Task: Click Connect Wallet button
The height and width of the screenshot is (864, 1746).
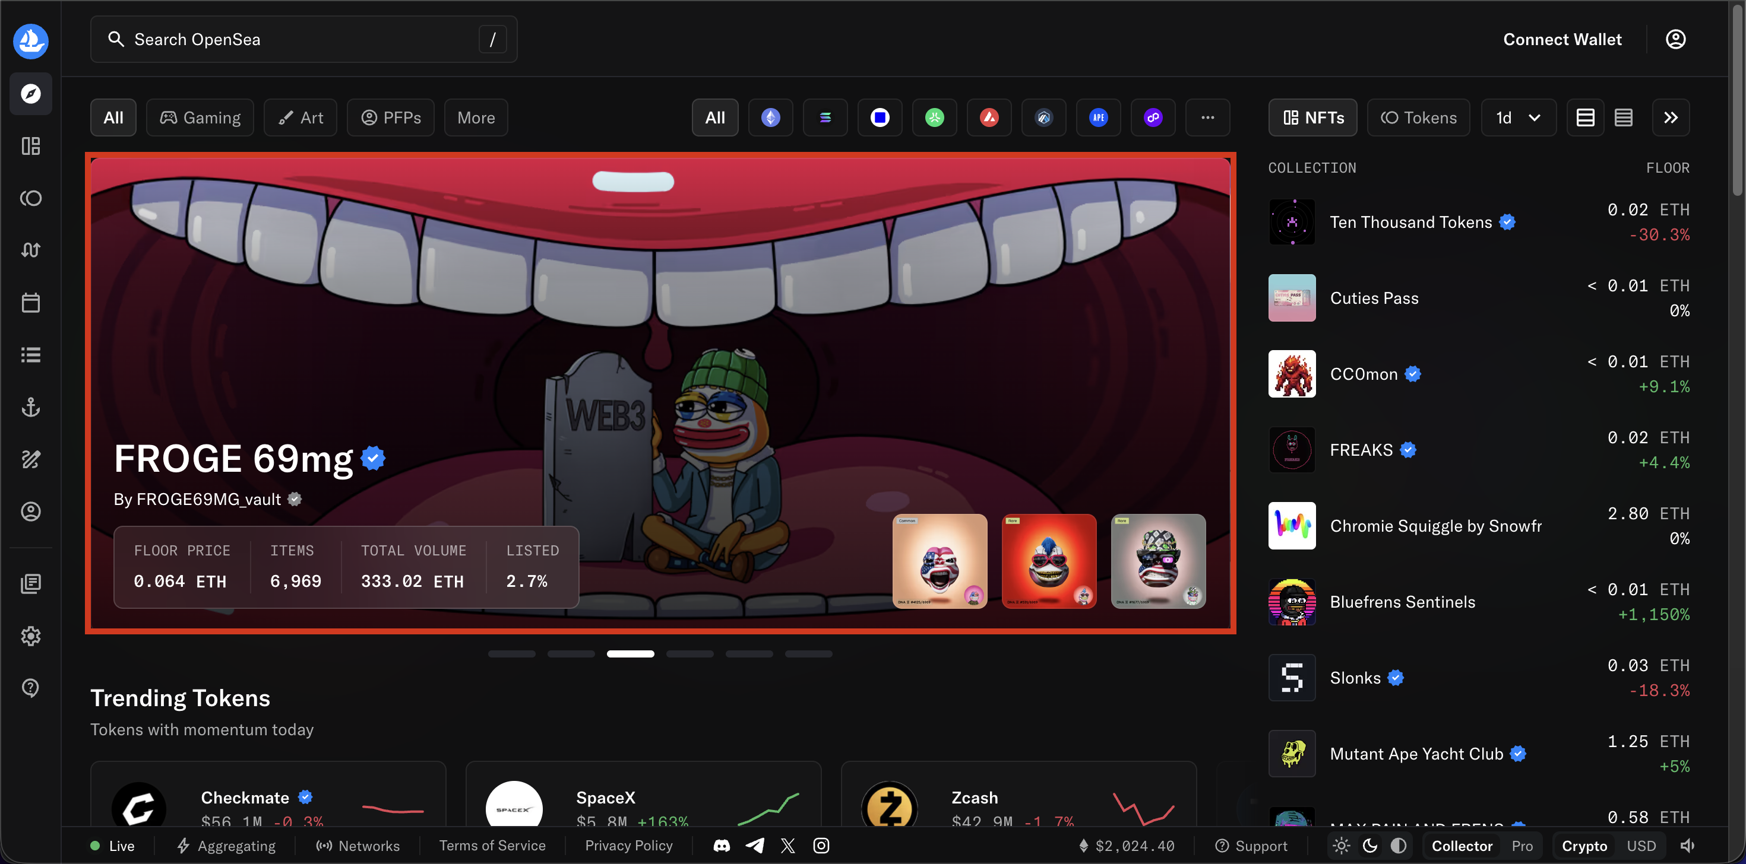Action: click(1562, 39)
